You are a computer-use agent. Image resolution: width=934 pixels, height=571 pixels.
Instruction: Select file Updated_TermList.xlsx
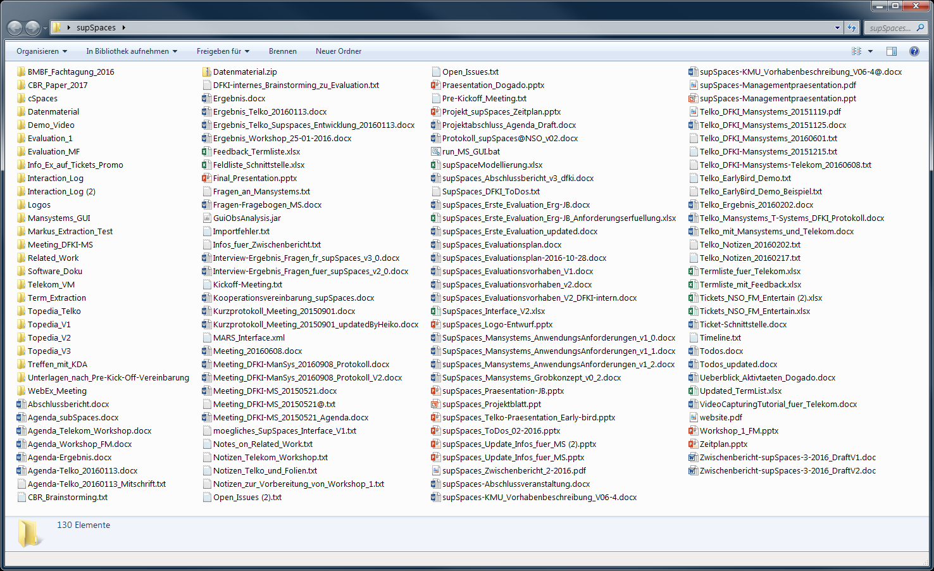(736, 391)
